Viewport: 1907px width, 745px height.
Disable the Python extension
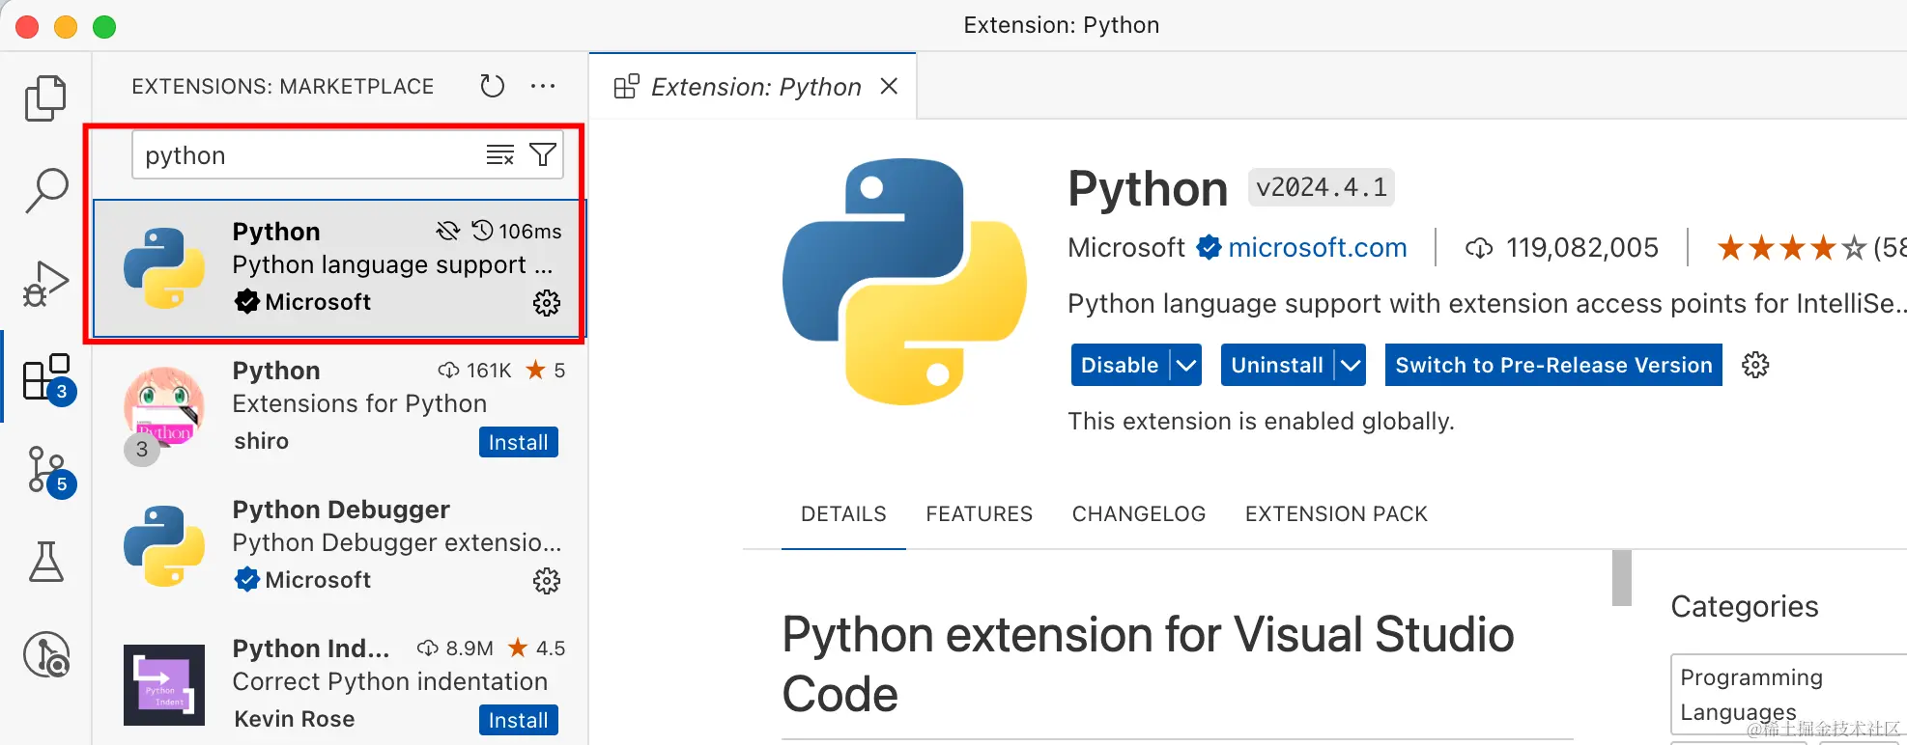pyautogui.click(x=1120, y=365)
